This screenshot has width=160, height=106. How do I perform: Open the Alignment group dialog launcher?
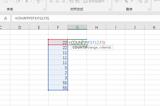click(x=110, y=10)
